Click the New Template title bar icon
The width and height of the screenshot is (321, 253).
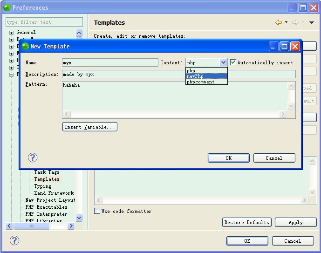(25, 46)
